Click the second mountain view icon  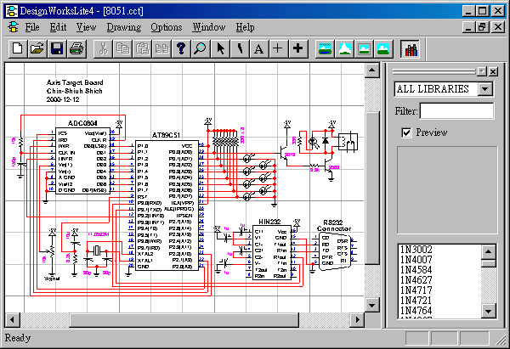click(344, 48)
